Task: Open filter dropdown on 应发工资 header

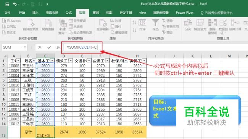Action: pos(108,61)
